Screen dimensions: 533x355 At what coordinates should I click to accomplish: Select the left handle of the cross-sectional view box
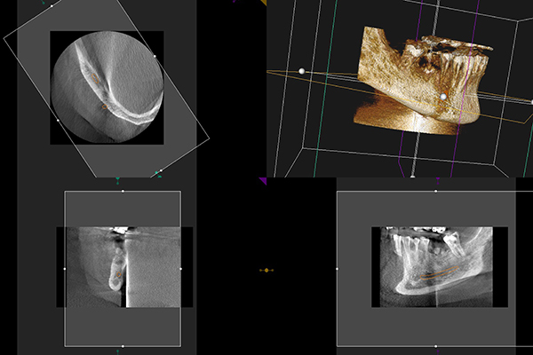coord(65,268)
